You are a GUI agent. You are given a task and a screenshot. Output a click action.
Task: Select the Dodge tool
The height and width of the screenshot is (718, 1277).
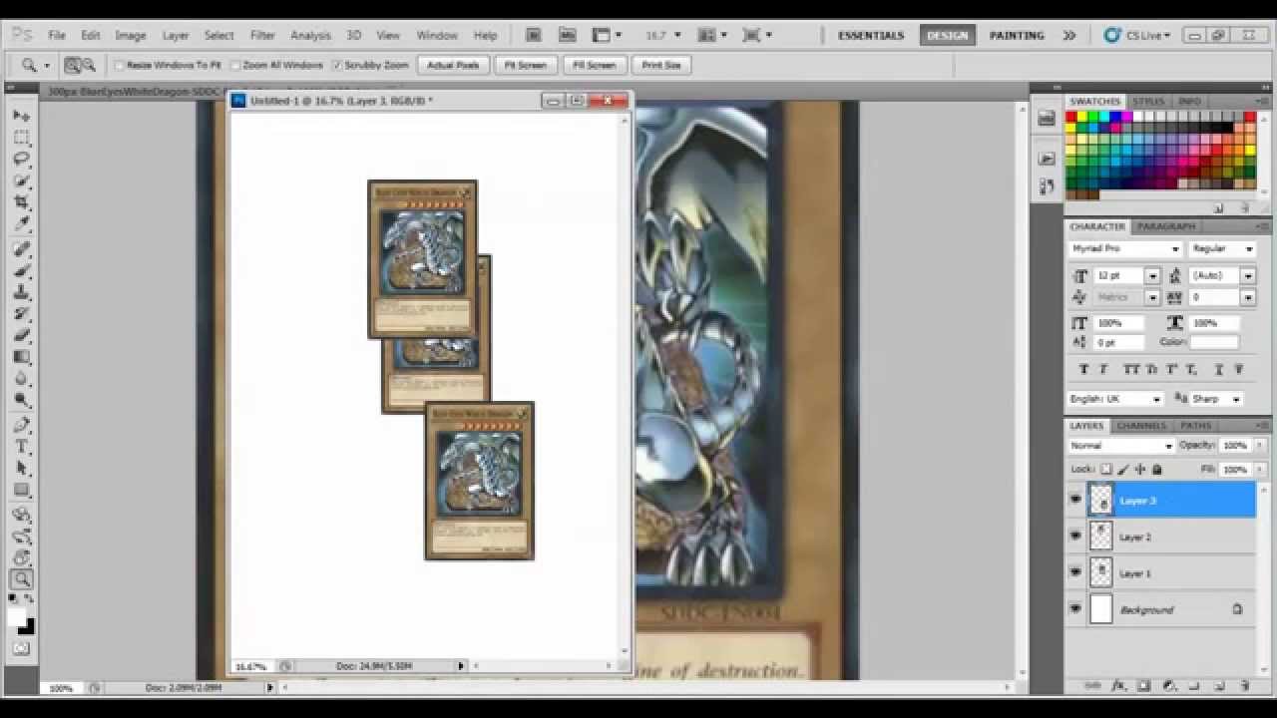tap(21, 401)
